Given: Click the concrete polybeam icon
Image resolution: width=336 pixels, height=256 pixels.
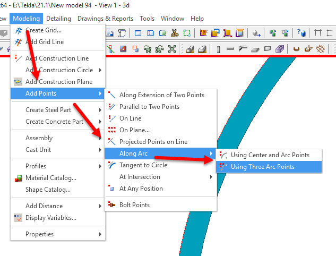Looking at the screenshot, I should coord(243,49).
